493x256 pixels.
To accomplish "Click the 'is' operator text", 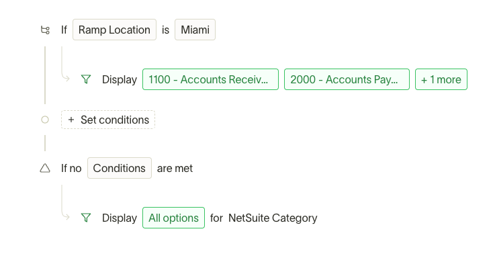I will coord(165,30).
